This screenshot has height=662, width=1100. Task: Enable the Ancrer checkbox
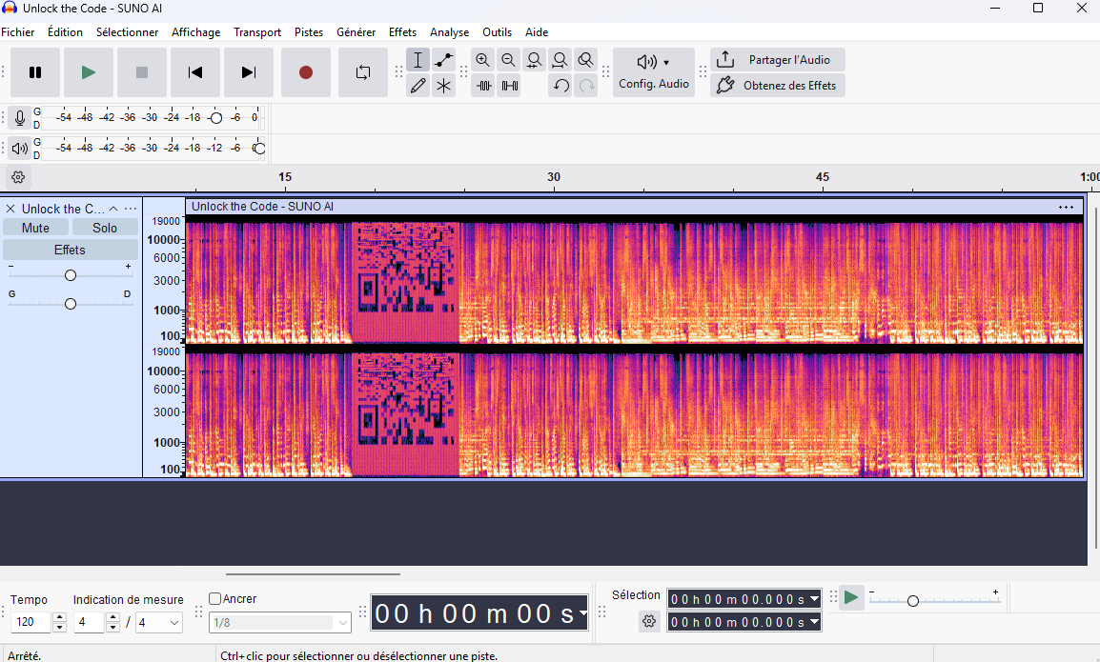point(215,599)
